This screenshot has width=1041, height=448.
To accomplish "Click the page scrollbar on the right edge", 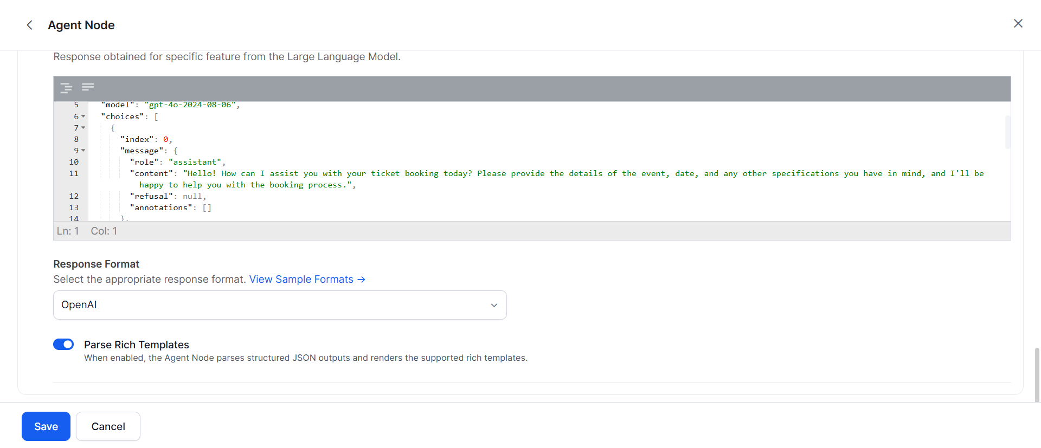I will click(x=1037, y=374).
